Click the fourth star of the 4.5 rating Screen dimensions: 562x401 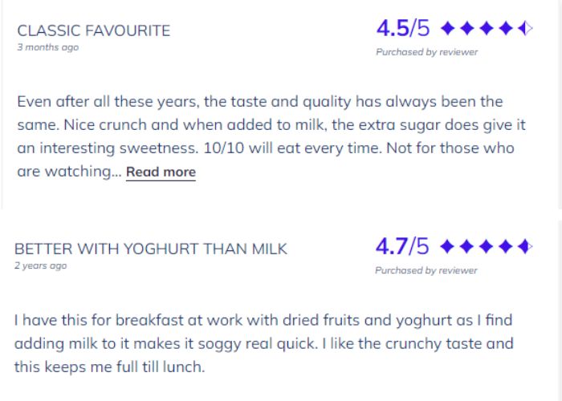point(506,30)
